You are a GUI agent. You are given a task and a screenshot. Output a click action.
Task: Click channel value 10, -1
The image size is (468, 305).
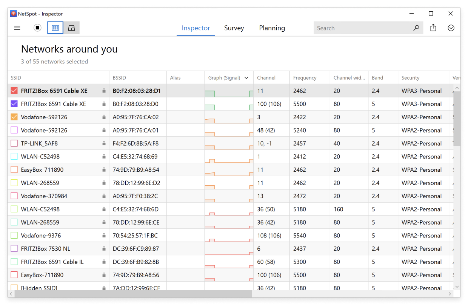click(265, 143)
